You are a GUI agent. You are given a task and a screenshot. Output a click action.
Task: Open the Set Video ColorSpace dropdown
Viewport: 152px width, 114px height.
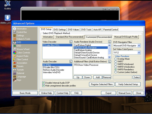point(139,53)
